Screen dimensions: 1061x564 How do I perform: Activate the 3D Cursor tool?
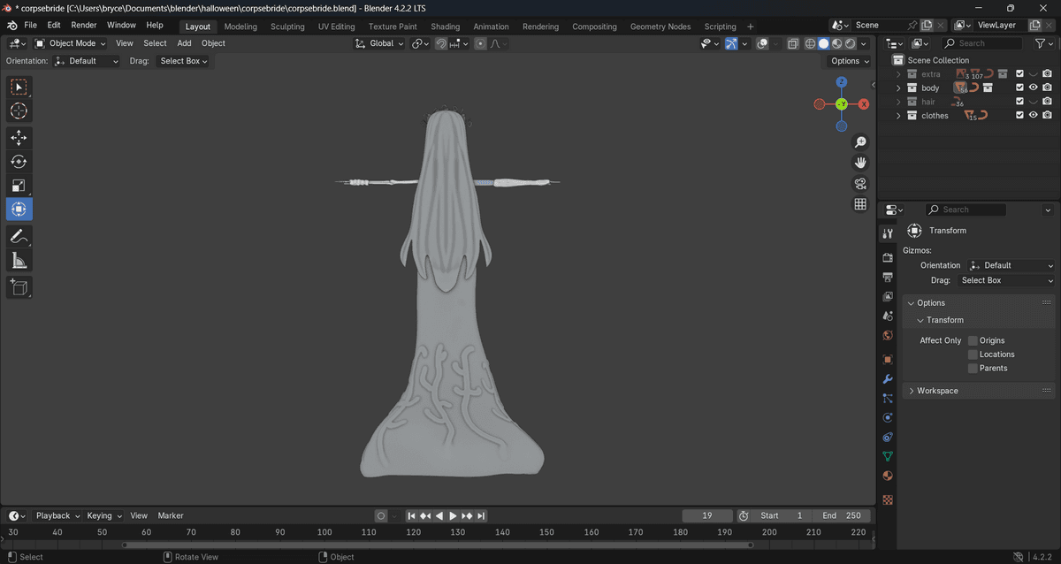pos(19,111)
